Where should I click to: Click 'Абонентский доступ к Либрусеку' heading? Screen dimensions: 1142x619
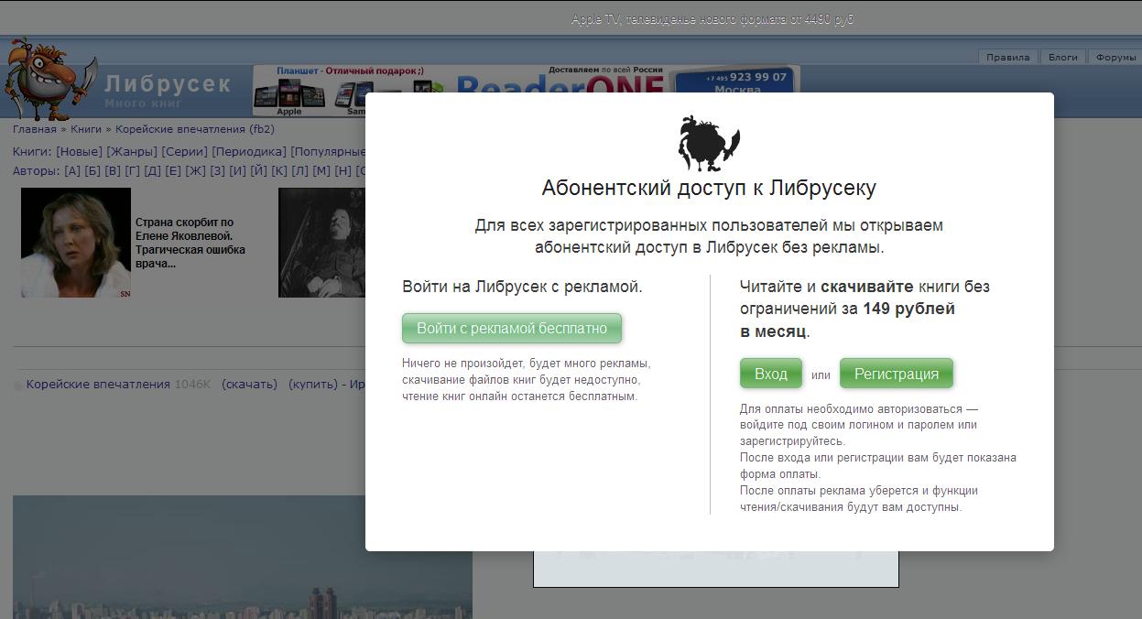click(x=709, y=189)
